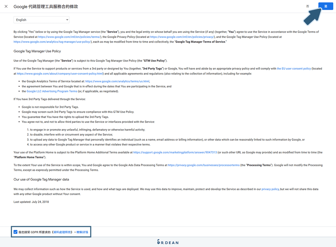
Task: Click the 否 button to decline terms
Action: click(308, 6)
